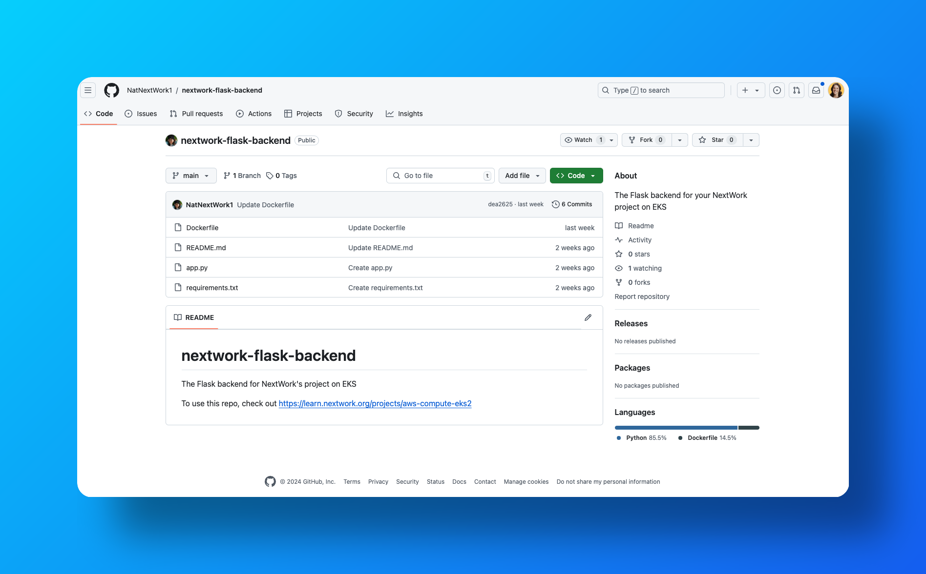View the Insights tab
The height and width of the screenshot is (574, 926).
pos(404,114)
